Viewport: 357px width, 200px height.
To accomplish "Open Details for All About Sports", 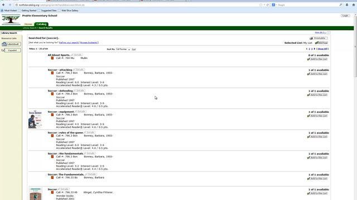I will click(77, 55).
